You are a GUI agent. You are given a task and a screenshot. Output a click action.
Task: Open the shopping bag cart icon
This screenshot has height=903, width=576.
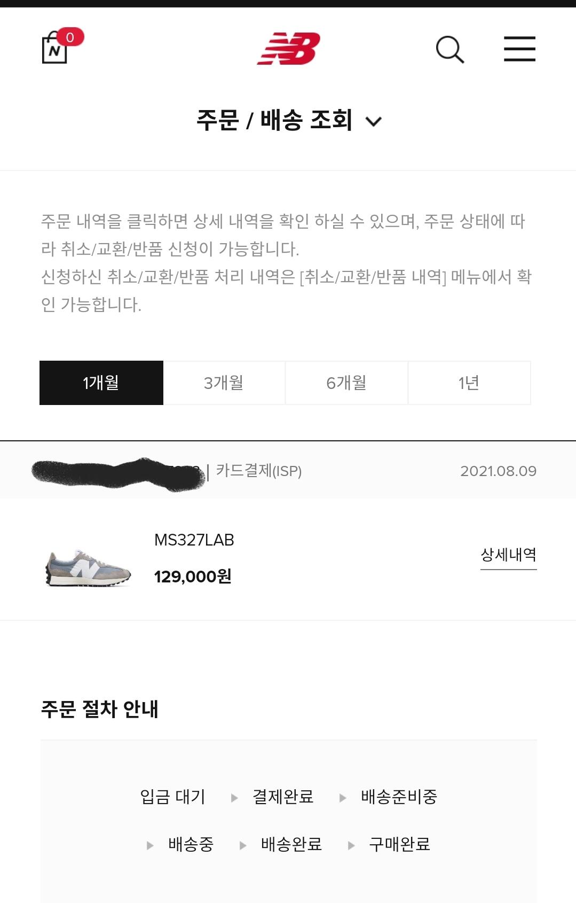click(54, 49)
